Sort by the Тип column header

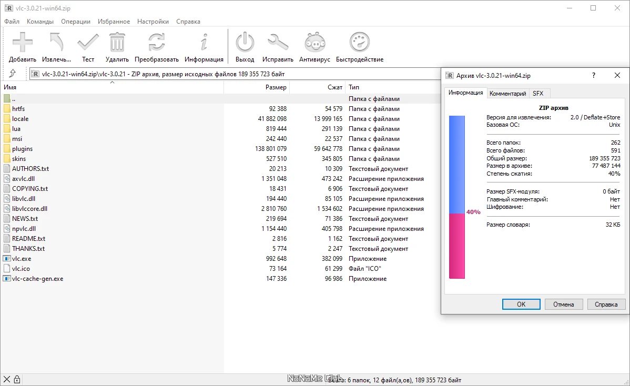(393, 87)
